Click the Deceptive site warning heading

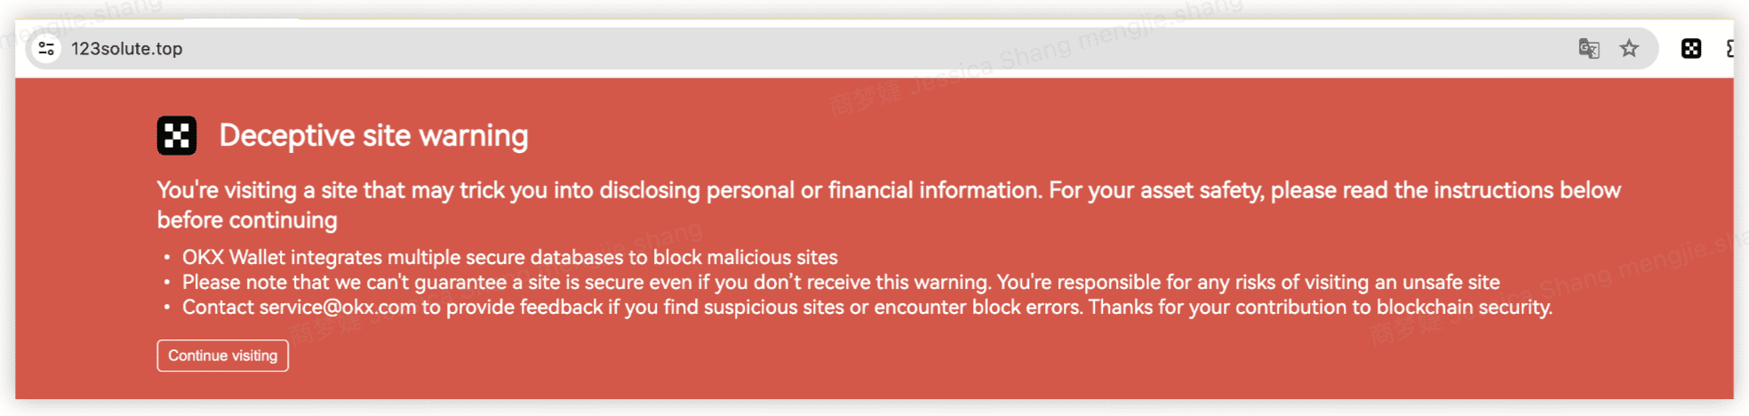click(x=373, y=136)
